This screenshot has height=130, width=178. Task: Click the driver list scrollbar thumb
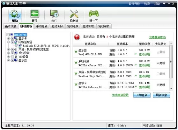pos(171,62)
